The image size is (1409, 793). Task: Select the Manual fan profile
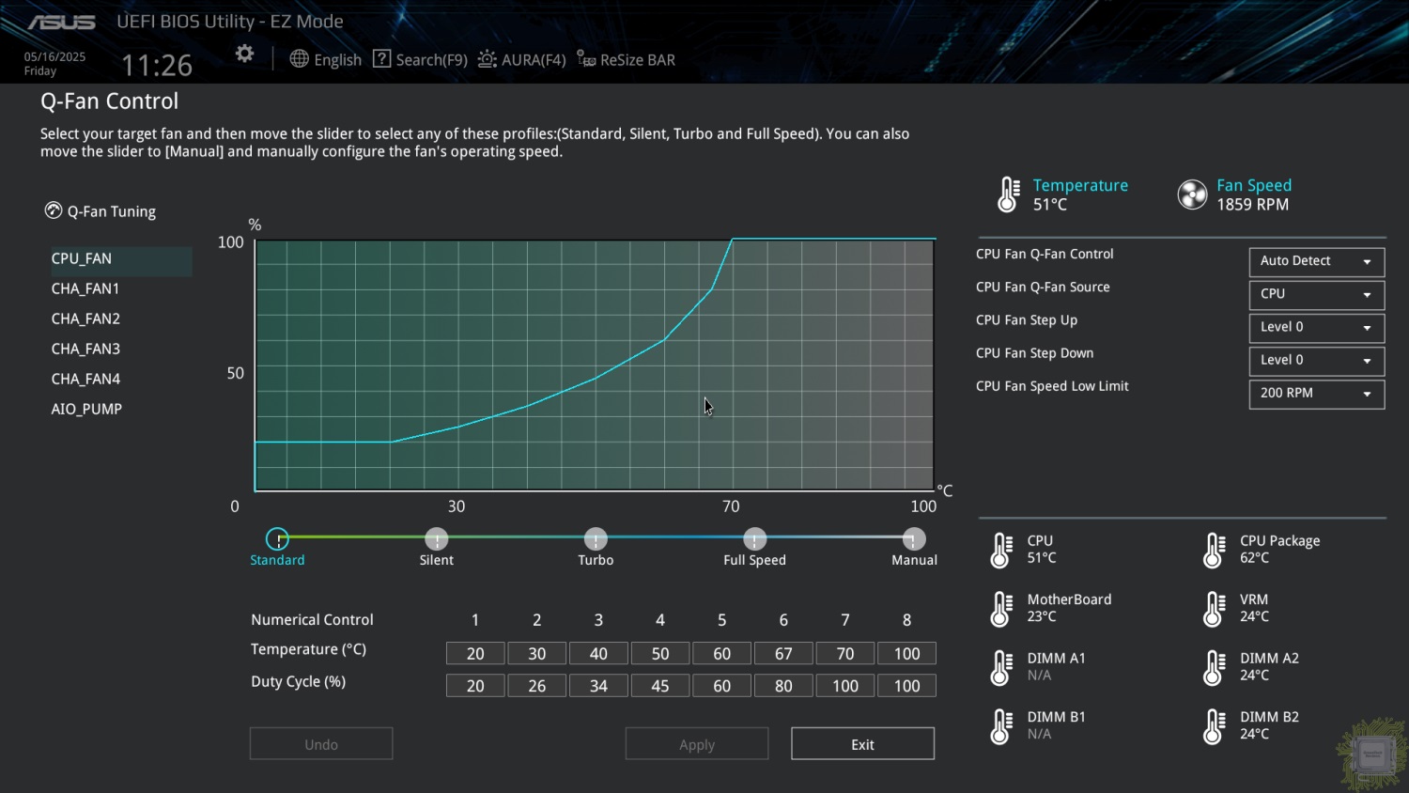click(914, 538)
